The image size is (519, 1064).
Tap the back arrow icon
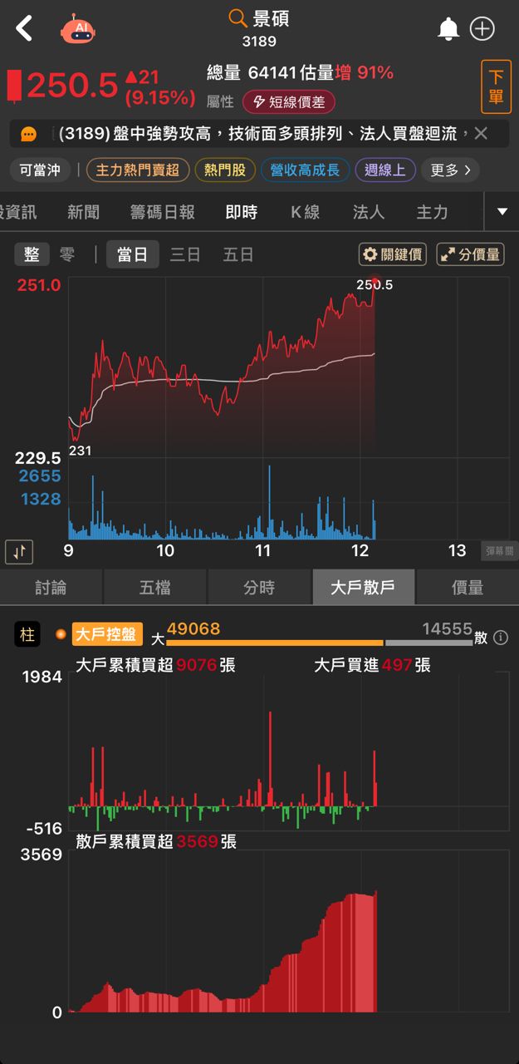25,29
